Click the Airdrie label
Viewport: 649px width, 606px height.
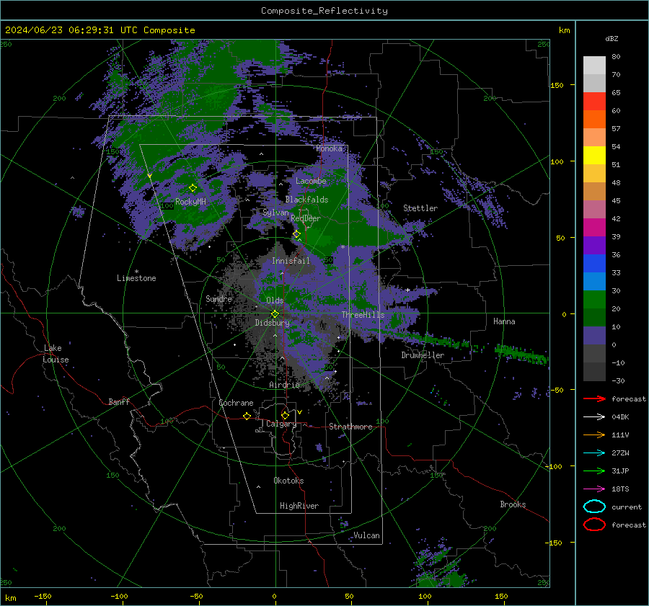(x=284, y=385)
